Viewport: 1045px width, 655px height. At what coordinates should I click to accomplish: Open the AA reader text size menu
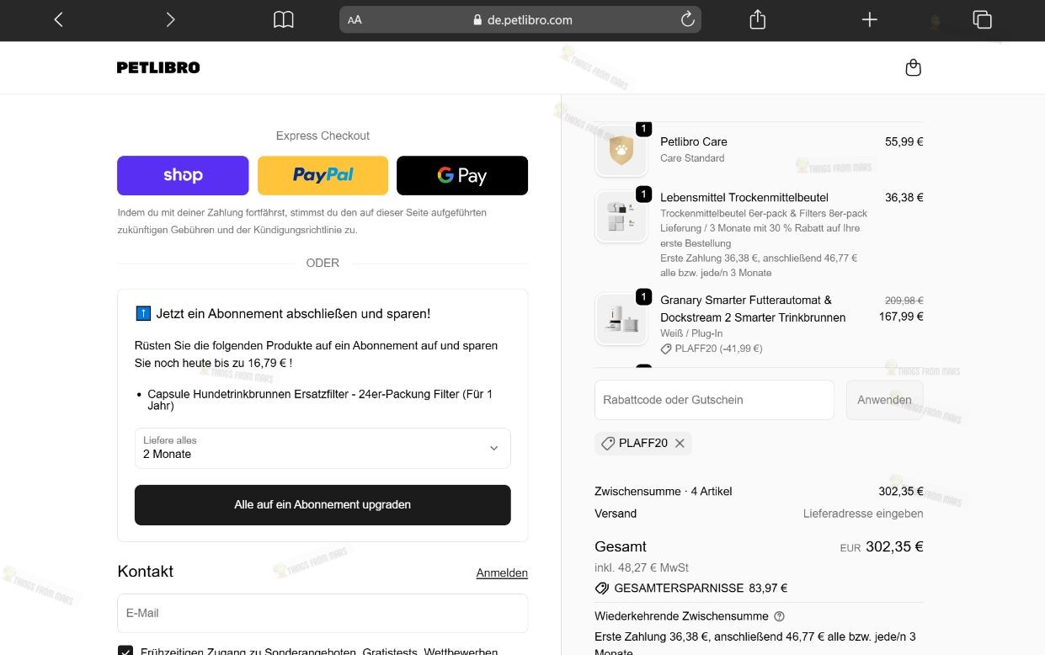pyautogui.click(x=355, y=19)
